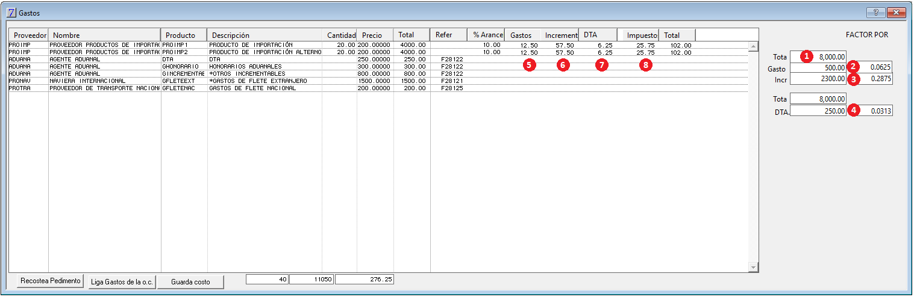The height and width of the screenshot is (297, 914).
Task: Click the DTA field showing 250.00
Action: point(818,111)
